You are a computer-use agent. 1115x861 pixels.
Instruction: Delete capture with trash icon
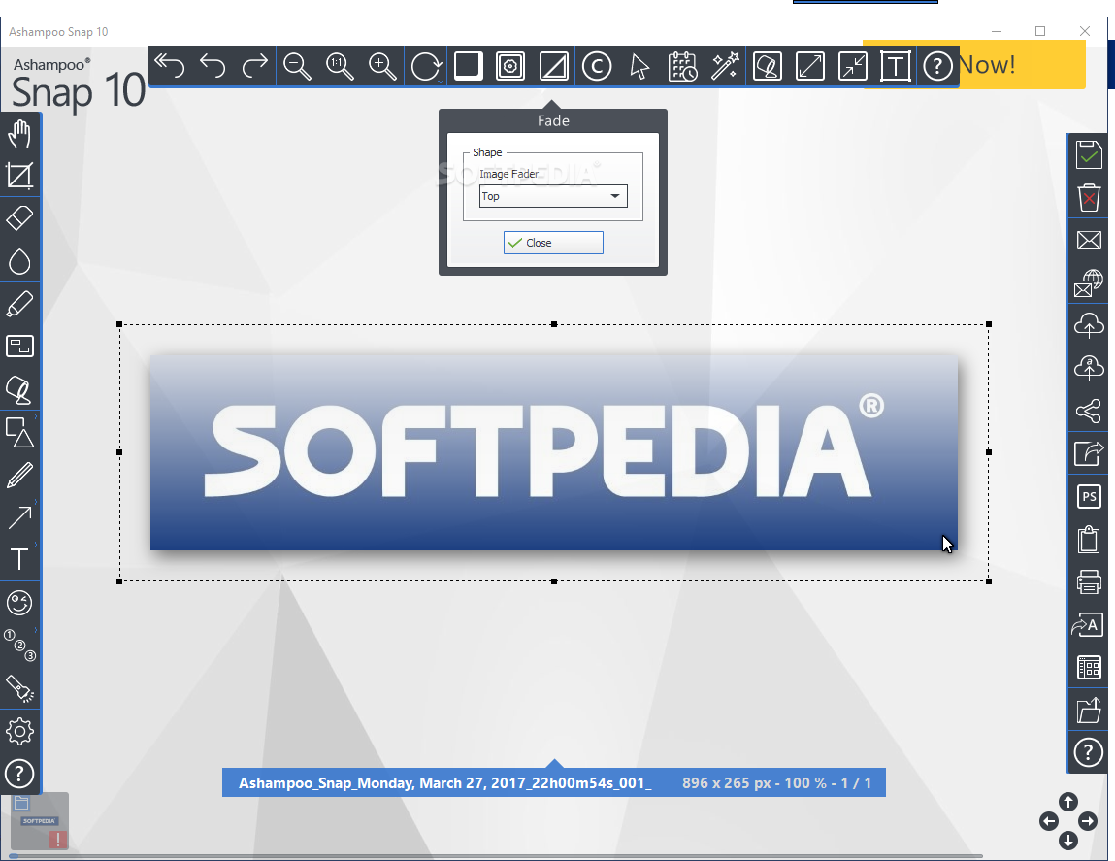click(1089, 197)
